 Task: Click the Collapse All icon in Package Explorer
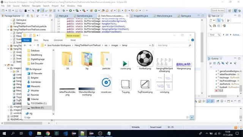pyautogui.click(x=28, y=16)
